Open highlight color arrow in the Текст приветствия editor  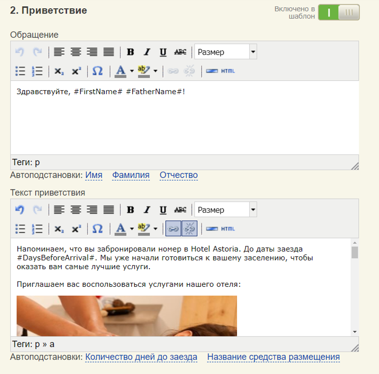(156, 229)
